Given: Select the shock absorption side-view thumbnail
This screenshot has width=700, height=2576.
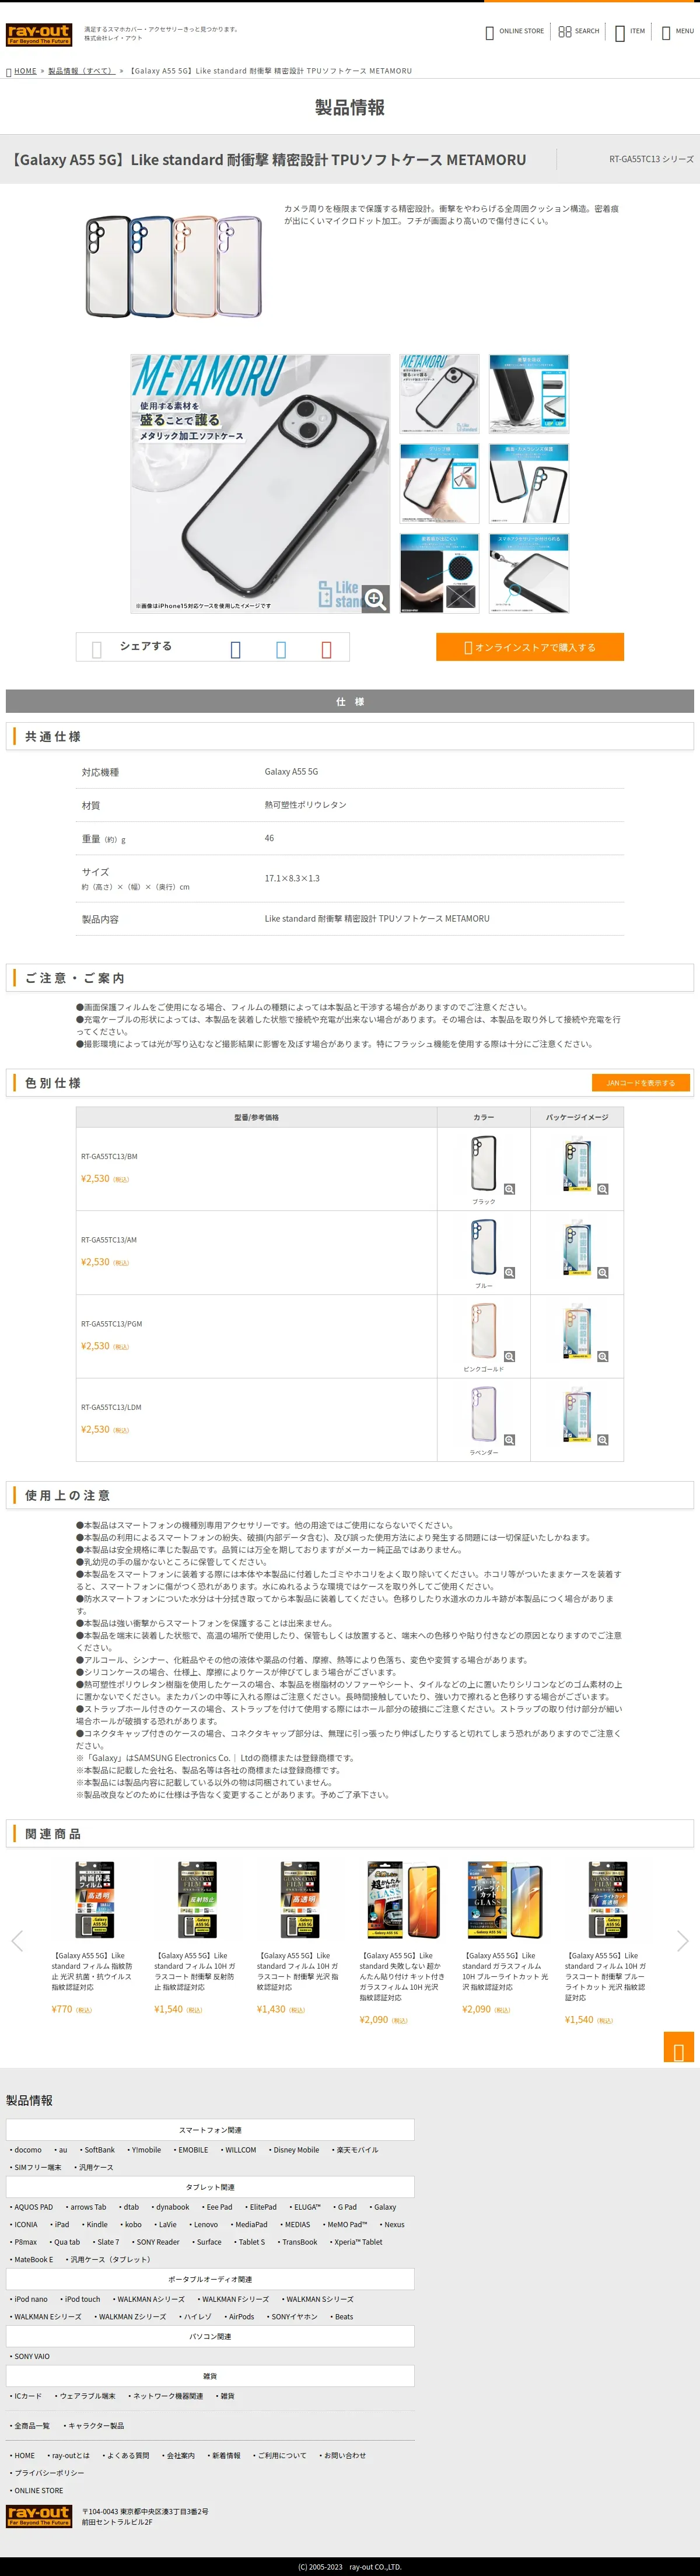Looking at the screenshot, I should pos(529,393).
